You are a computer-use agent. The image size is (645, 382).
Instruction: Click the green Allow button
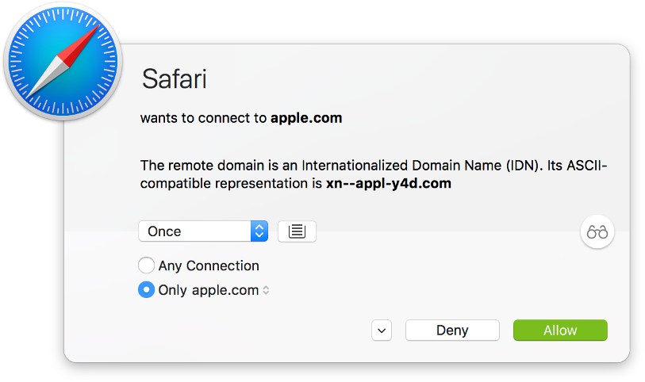[560, 330]
